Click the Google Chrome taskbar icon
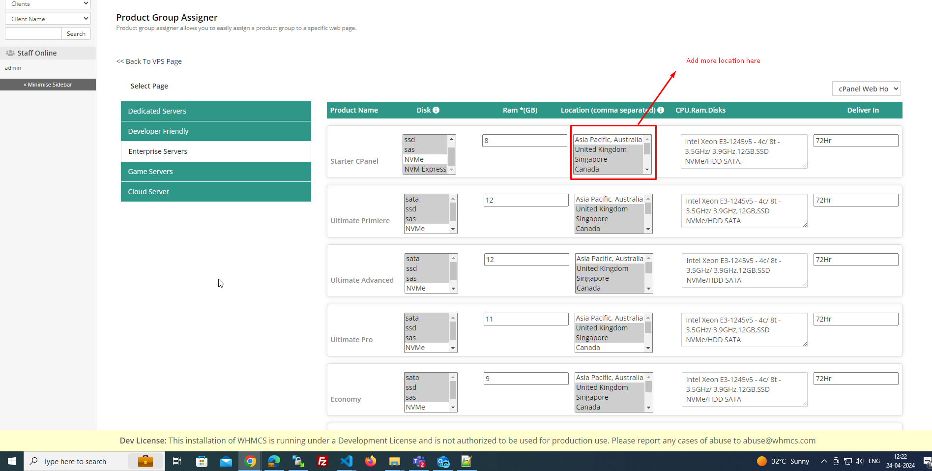932x471 pixels. (x=250, y=461)
